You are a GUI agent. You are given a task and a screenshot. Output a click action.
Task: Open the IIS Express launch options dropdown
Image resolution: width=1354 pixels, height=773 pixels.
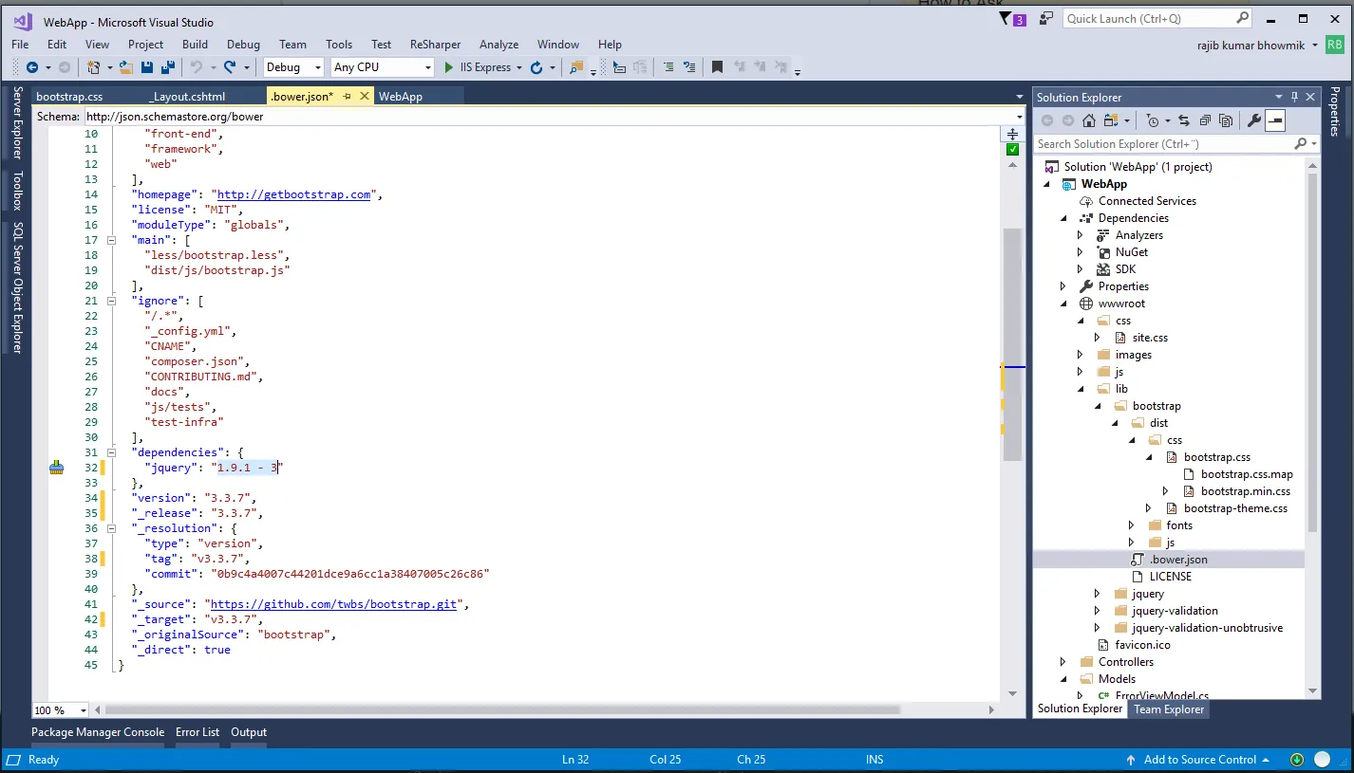click(x=519, y=67)
